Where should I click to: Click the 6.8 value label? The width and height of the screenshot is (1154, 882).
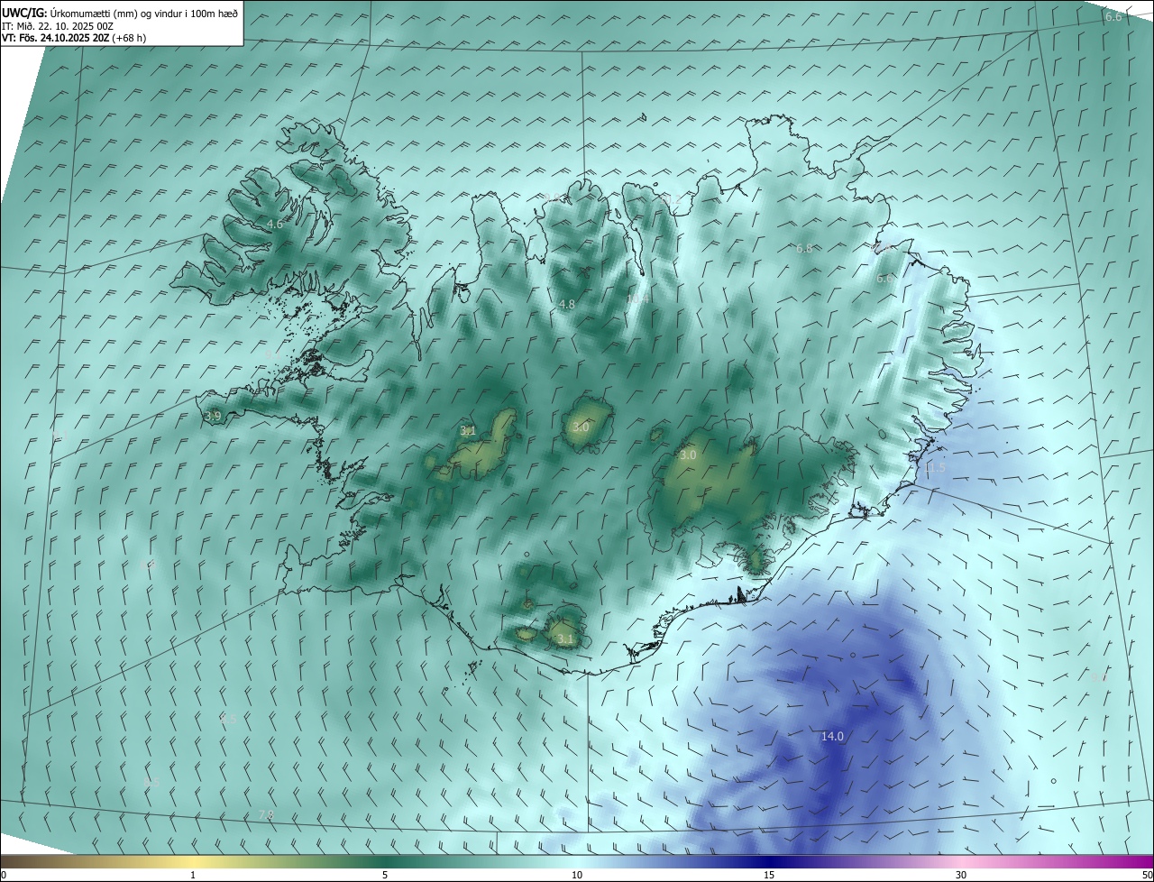point(804,248)
